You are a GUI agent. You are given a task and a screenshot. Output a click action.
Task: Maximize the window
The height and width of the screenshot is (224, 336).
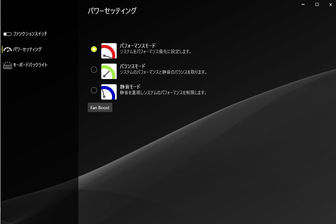click(317, 4)
